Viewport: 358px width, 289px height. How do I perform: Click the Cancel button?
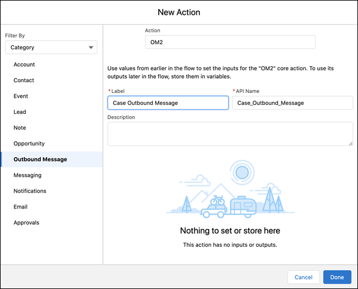[x=303, y=277]
